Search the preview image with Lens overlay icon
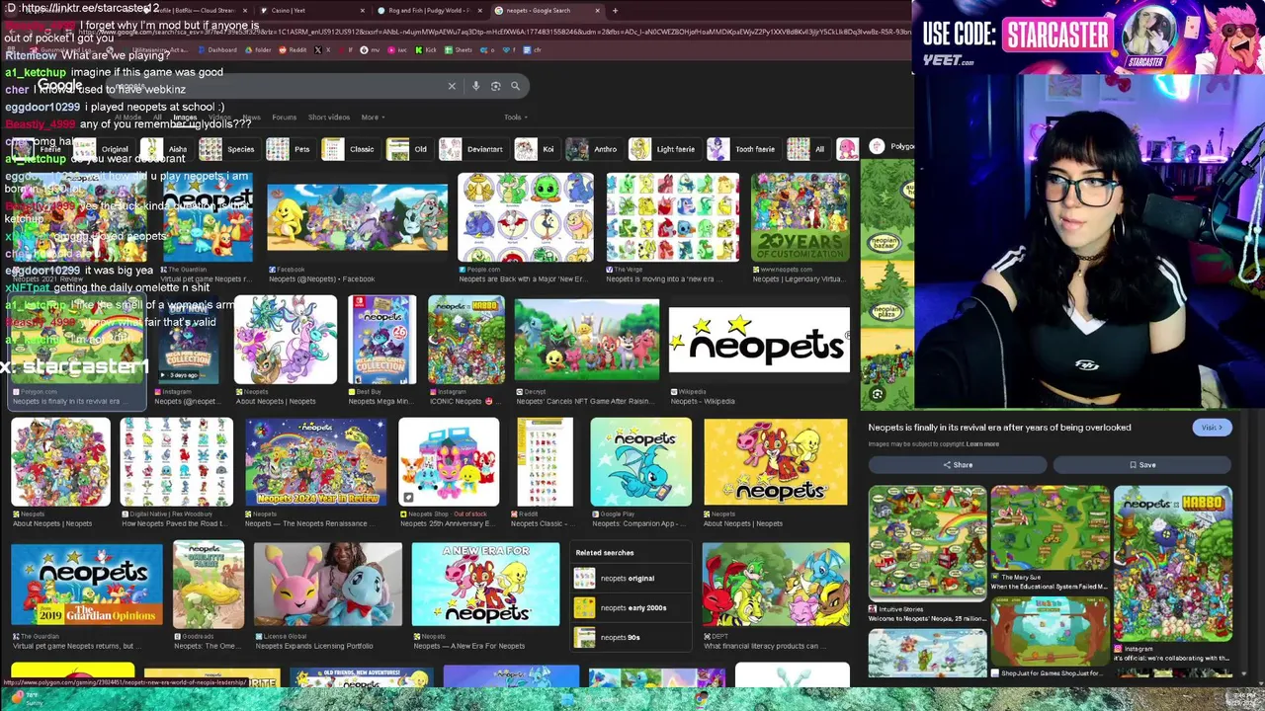 [877, 394]
